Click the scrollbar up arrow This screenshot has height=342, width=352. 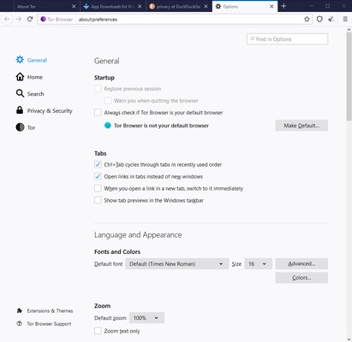point(349,29)
